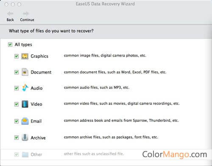Uncheck the All types checkbox
Viewport: 212px width, 166px height.
coord(10,45)
